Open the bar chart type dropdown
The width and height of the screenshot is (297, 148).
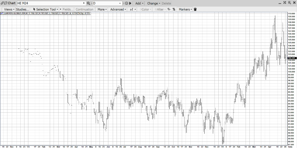tap(133, 9)
